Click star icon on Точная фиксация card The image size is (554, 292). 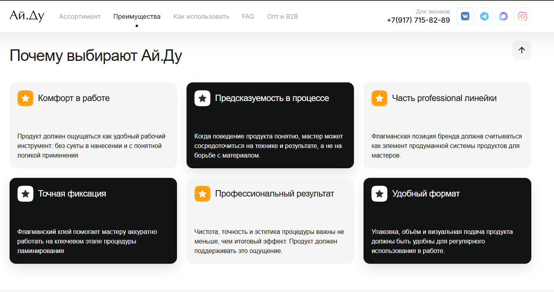tap(25, 194)
